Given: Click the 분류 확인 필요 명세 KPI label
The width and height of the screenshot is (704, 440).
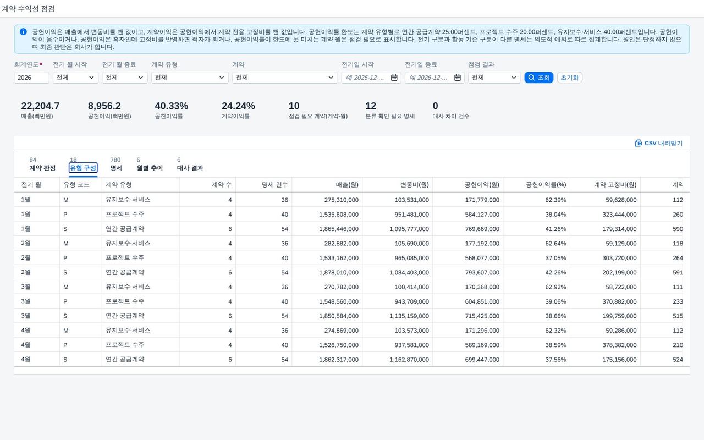Looking at the screenshot, I should coord(390,117).
